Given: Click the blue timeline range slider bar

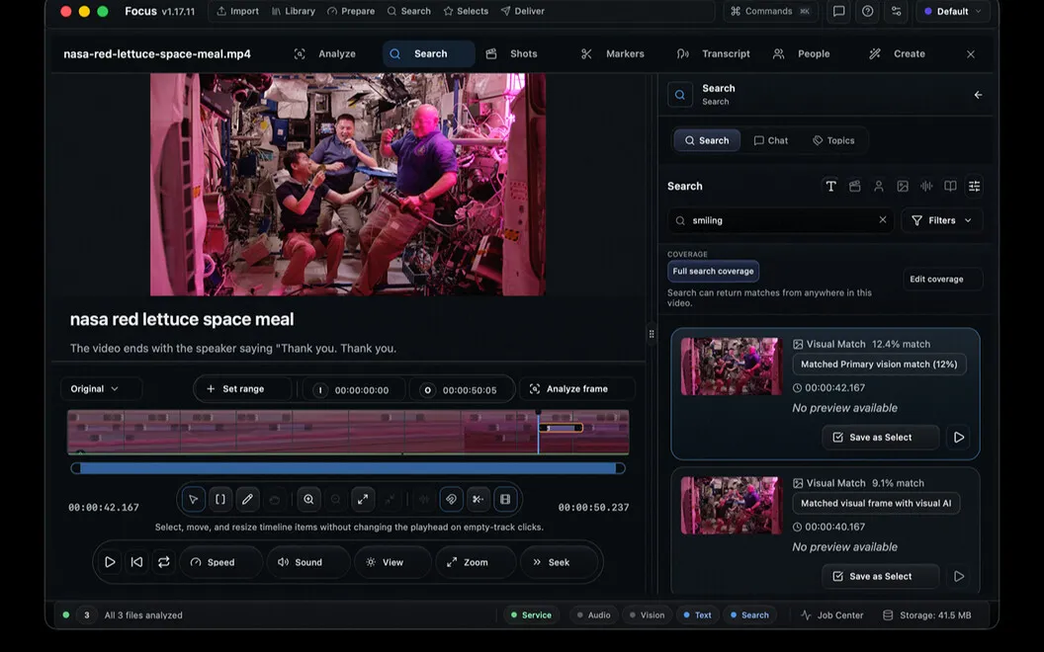Looking at the screenshot, I should point(348,468).
